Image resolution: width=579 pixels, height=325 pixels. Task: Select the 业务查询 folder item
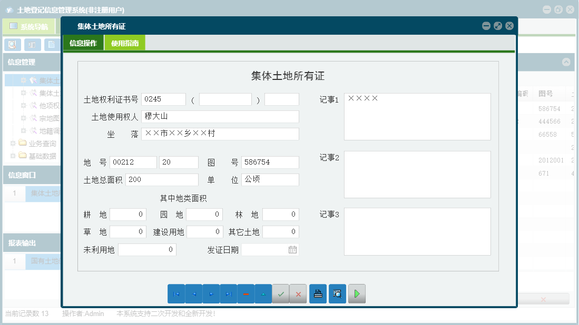coord(42,144)
